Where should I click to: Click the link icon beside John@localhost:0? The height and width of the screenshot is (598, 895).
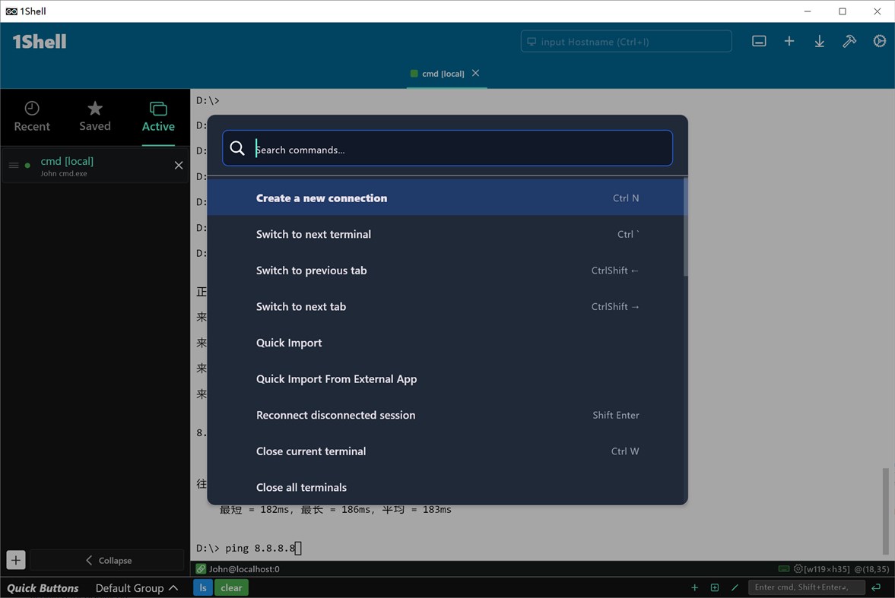201,569
